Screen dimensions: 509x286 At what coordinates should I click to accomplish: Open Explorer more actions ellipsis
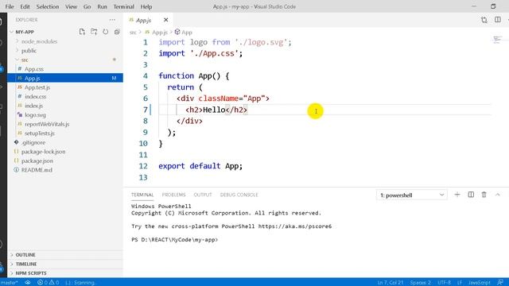pyautogui.click(x=112, y=20)
